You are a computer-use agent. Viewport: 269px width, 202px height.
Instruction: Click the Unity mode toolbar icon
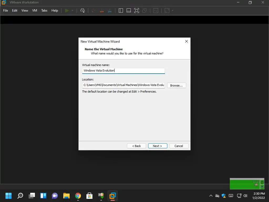click(145, 11)
